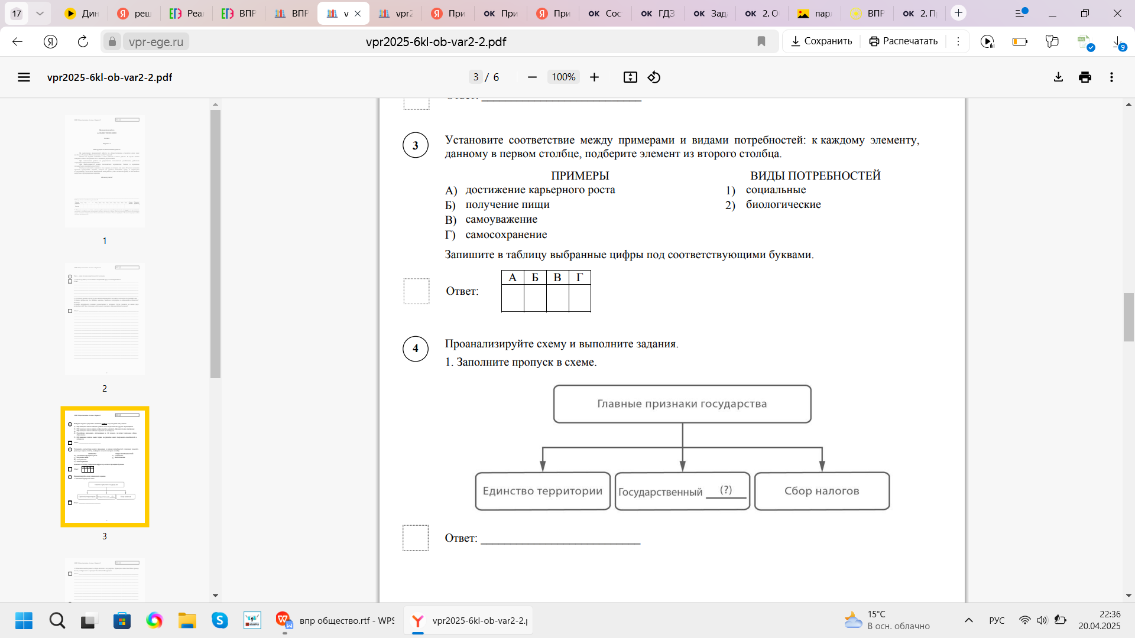Rotate the document counterclockwise
This screenshot has width=1135, height=638.
(654, 77)
